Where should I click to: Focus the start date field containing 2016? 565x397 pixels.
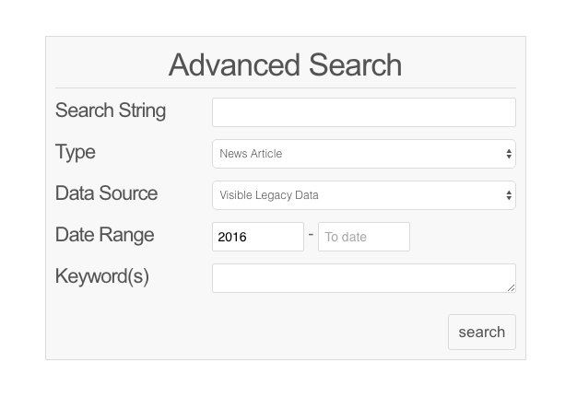click(x=257, y=237)
